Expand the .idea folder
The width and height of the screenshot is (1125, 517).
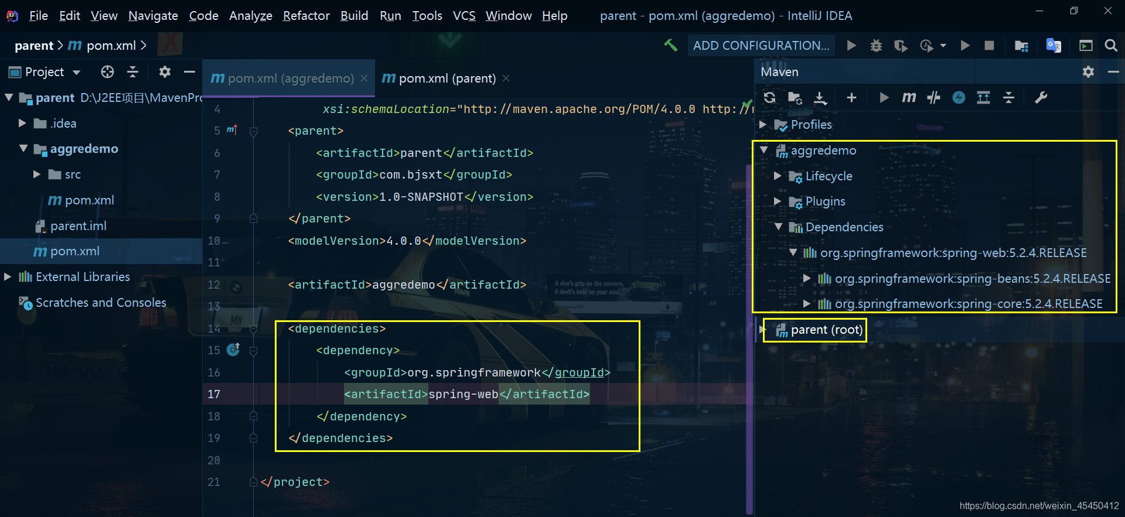coord(22,123)
